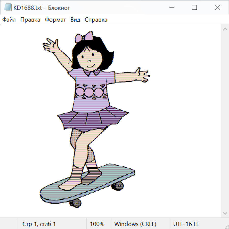Open the Формат menu
The image size is (229, 229).
tap(55, 20)
